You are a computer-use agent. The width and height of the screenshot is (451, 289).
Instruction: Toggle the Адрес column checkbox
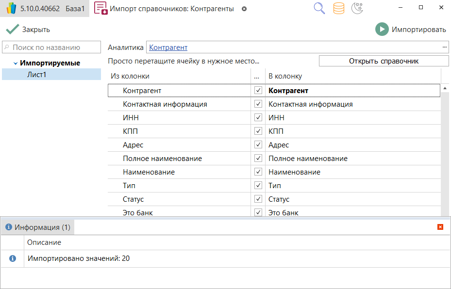point(258,145)
